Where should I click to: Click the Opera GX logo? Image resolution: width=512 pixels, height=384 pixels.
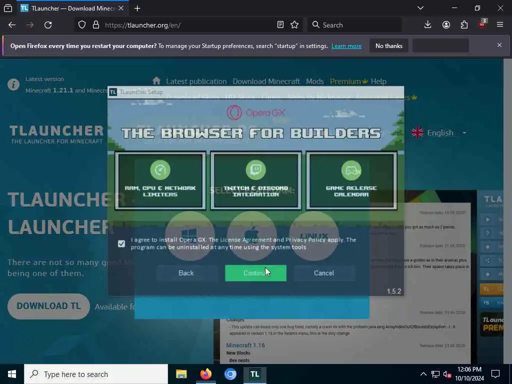[x=255, y=113]
